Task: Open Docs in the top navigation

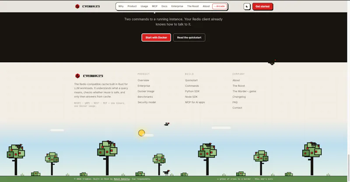Action: click(164, 6)
